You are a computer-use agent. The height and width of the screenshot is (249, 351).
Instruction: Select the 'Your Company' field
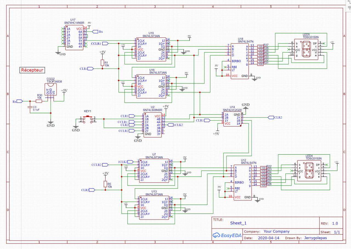276,231
